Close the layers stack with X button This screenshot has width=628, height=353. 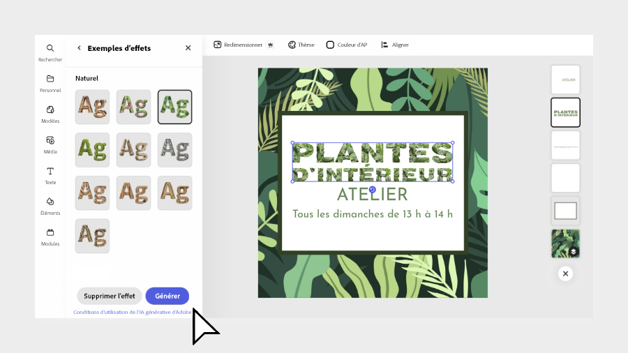click(x=565, y=273)
